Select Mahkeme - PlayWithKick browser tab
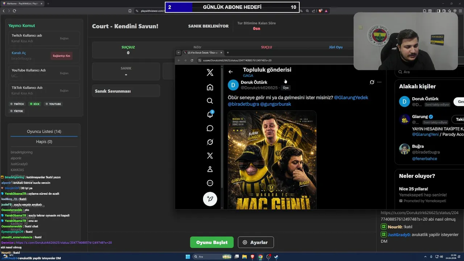This screenshot has width=464, height=261. click(x=23, y=4)
